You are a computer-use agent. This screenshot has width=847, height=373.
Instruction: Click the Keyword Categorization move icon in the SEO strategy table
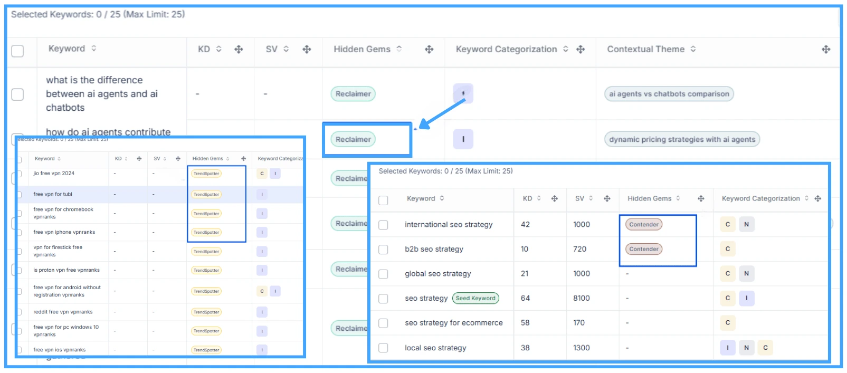[x=817, y=198]
